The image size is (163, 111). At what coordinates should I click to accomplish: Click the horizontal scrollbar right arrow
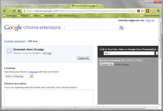click(x=157, y=108)
